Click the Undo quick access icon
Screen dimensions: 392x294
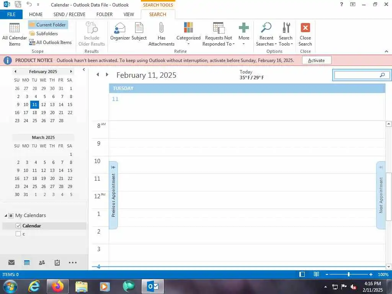pyautogui.click(x=29, y=4)
